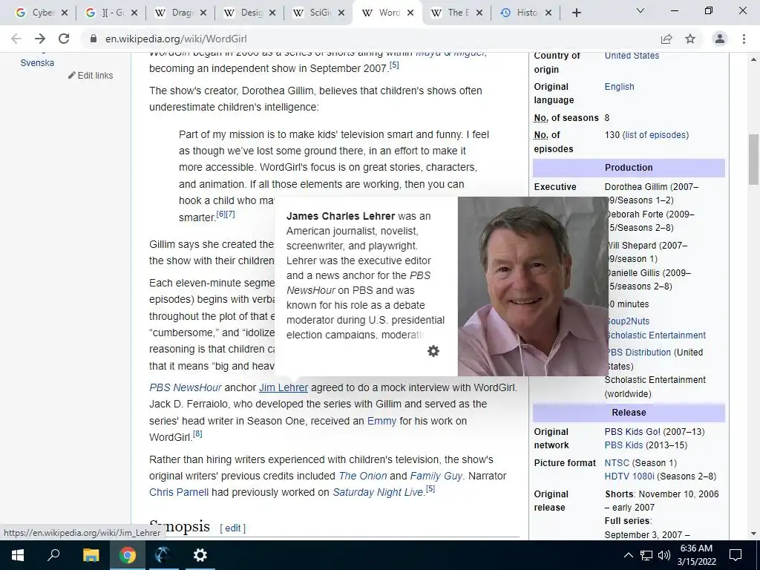Open File Explorer from the taskbar
760x570 pixels.
91,555
